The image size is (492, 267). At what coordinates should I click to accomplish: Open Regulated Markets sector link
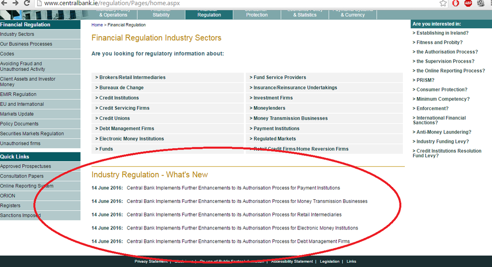pos(324,139)
